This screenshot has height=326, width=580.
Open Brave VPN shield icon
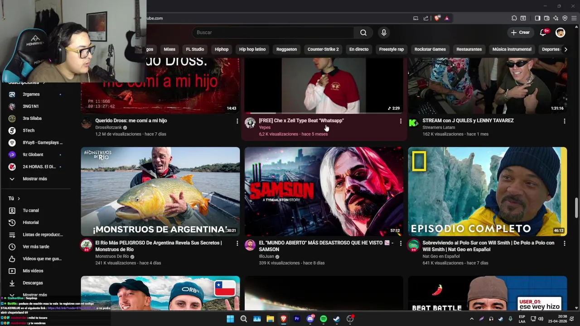(565, 18)
